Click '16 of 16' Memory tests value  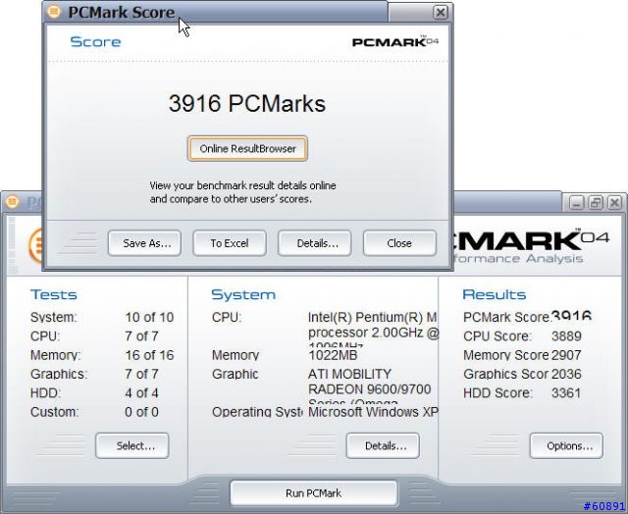[149, 355]
